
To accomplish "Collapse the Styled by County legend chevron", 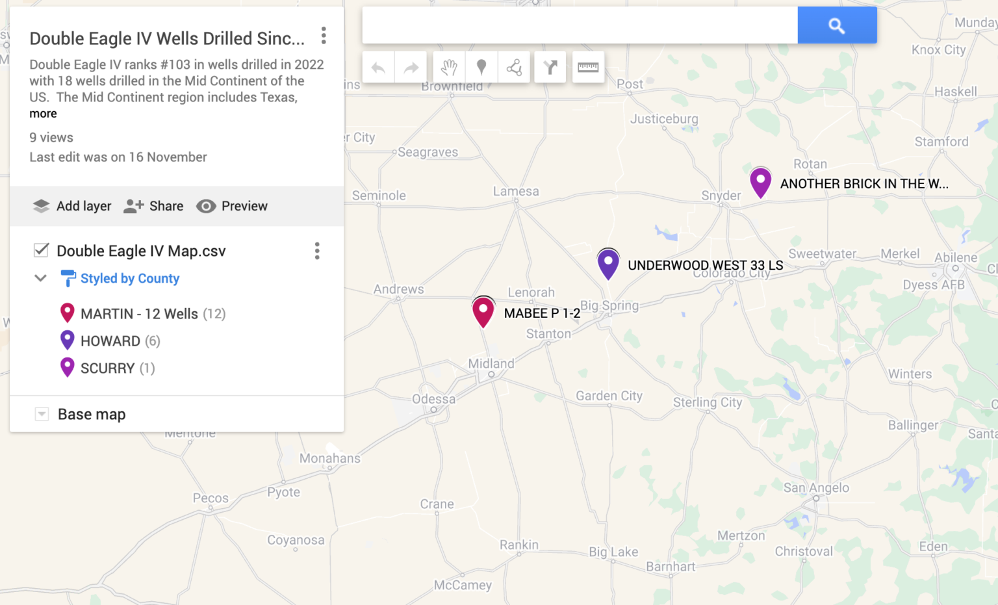I will pyautogui.click(x=40, y=278).
